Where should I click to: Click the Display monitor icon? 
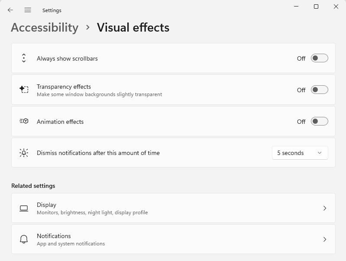[x=24, y=208]
